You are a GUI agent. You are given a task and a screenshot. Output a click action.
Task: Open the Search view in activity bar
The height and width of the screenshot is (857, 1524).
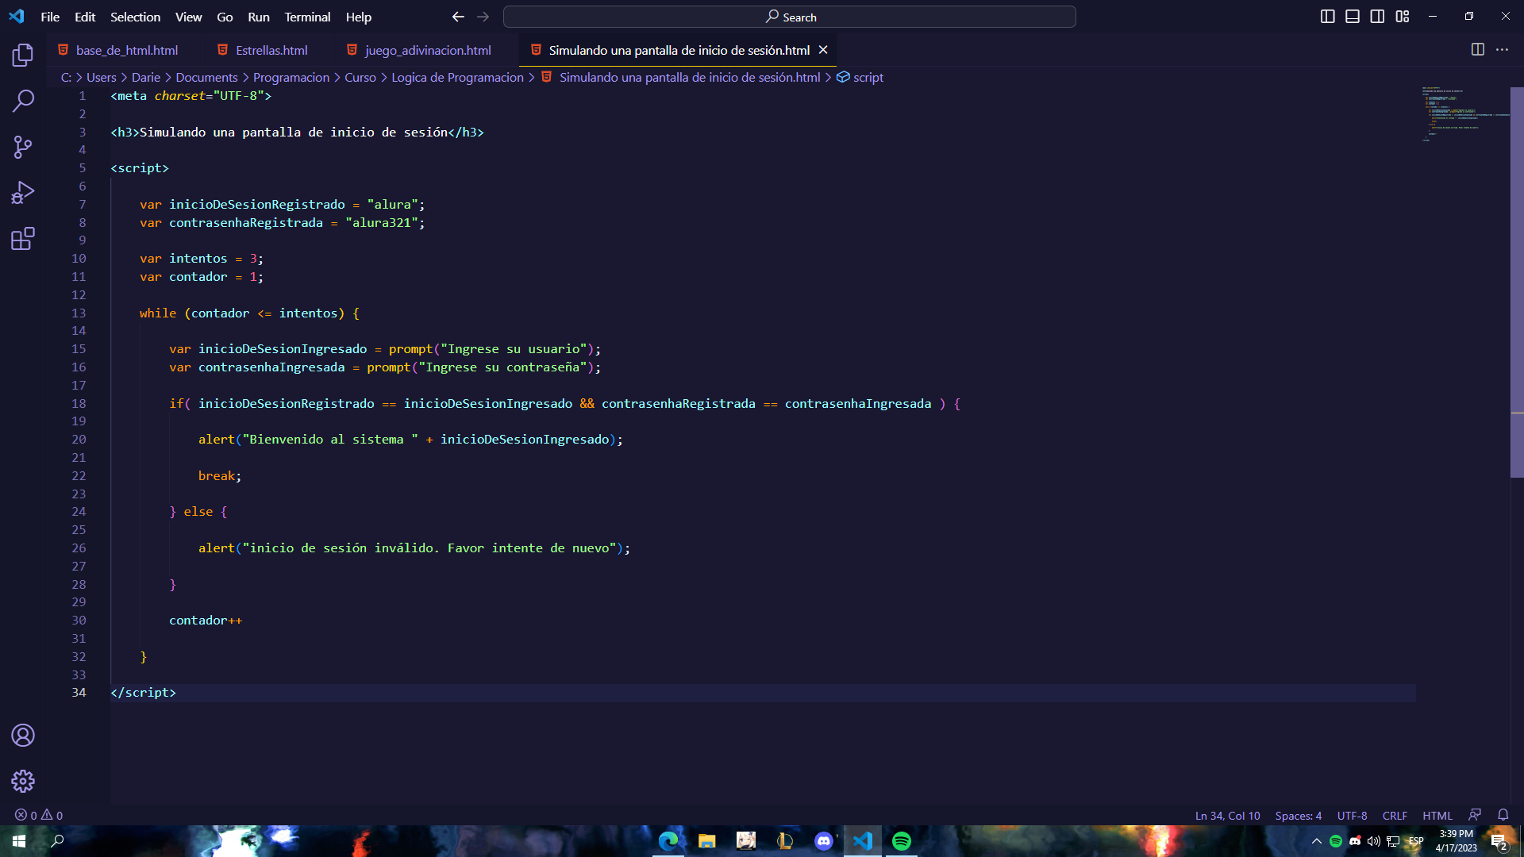pos(23,101)
